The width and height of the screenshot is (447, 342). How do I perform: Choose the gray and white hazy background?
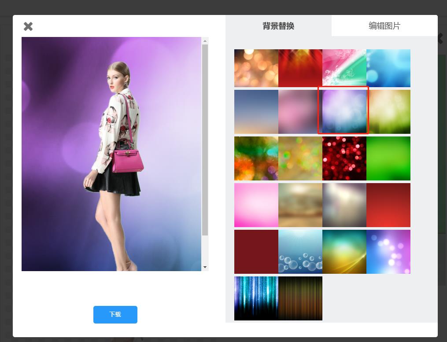point(344,205)
